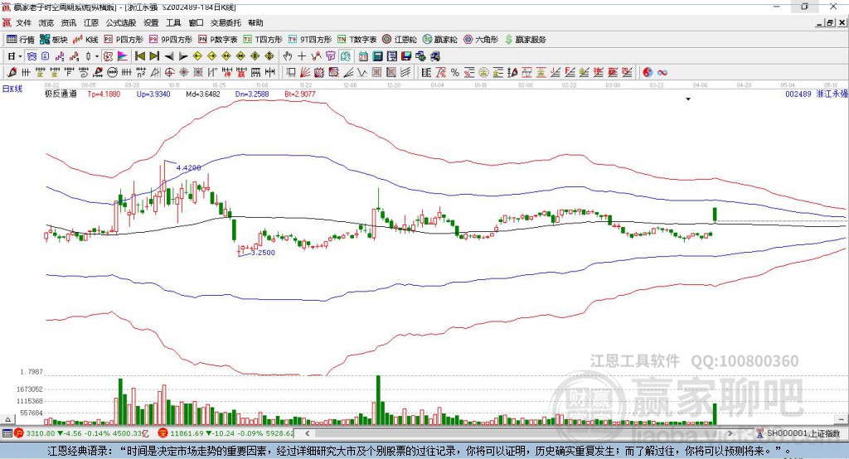Select the zigzag wave line tool

pyautogui.click(x=361, y=72)
